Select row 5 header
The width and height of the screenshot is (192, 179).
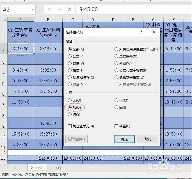[4, 81]
